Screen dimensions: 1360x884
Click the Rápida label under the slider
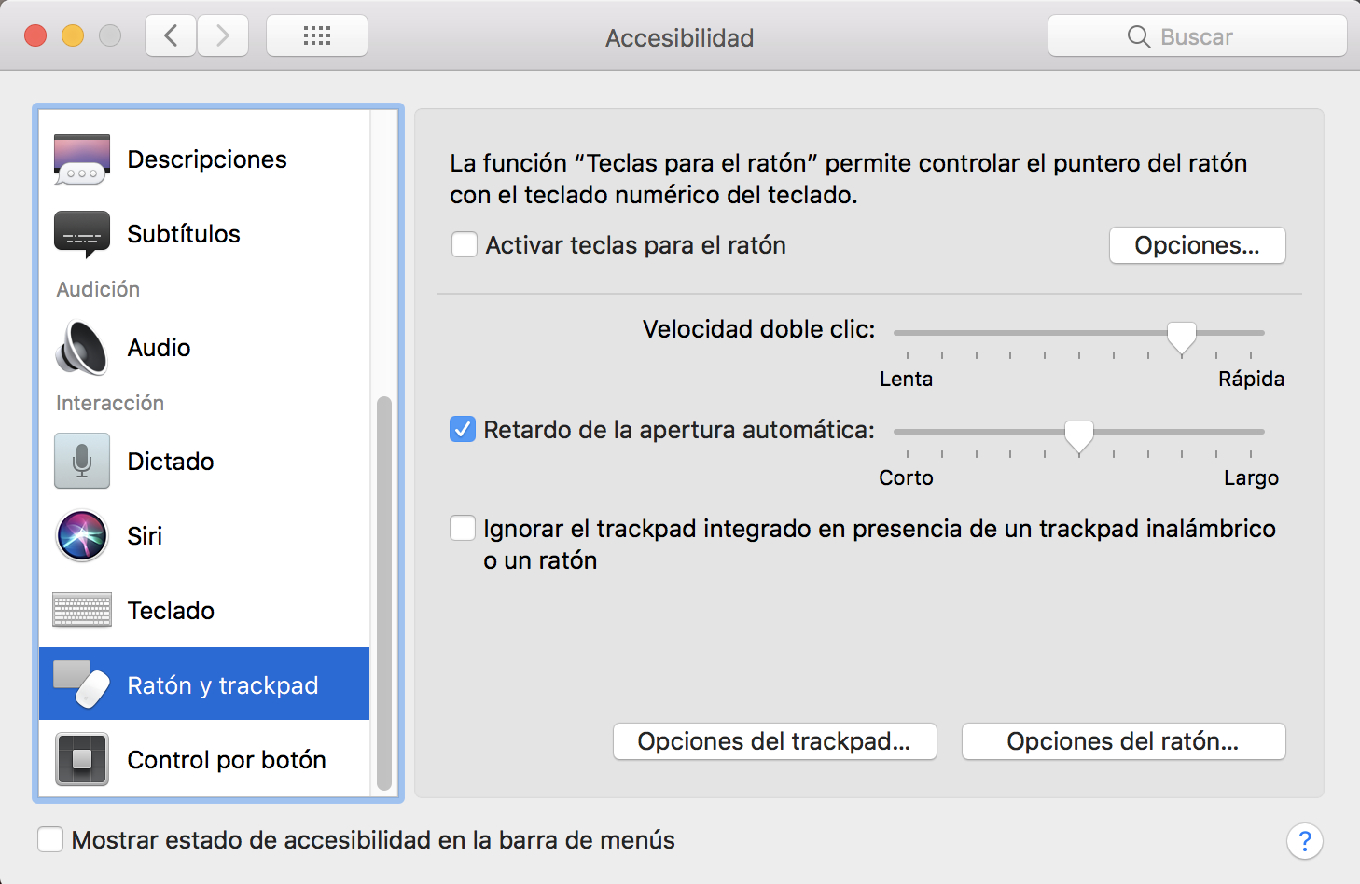tap(1251, 379)
